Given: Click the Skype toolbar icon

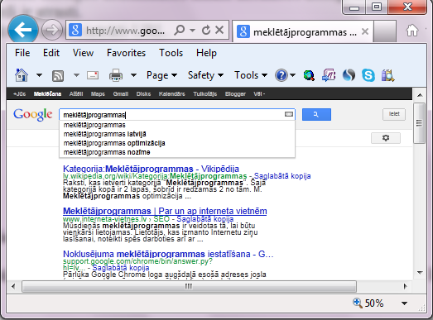Looking at the screenshot, I should pos(368,75).
